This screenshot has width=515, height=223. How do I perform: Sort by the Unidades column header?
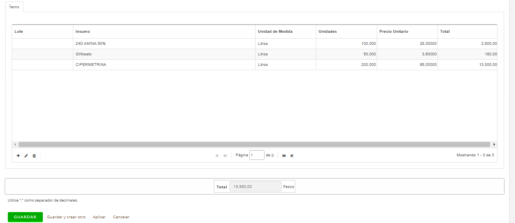click(x=346, y=32)
